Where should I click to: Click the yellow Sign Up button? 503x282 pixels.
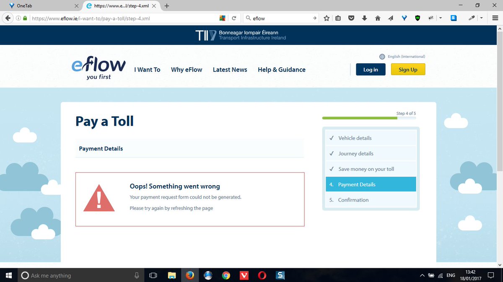(408, 70)
